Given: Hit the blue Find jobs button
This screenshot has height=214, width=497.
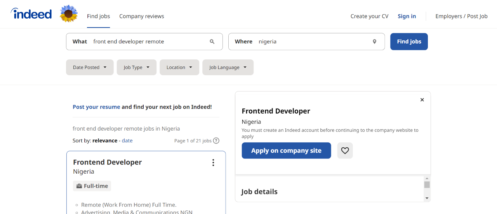Looking at the screenshot, I should click(x=409, y=41).
